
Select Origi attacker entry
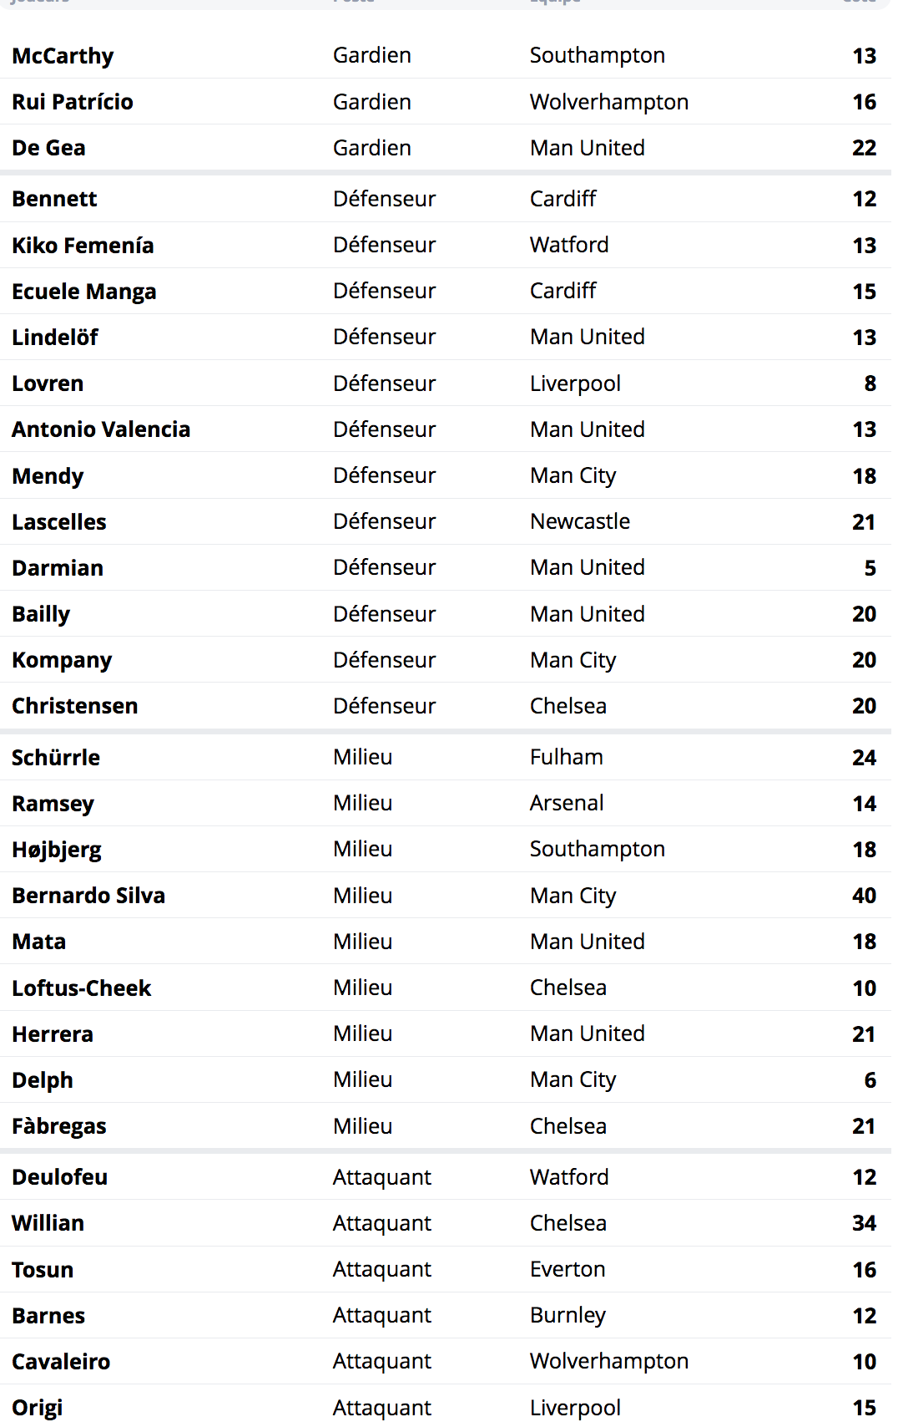(446, 1407)
